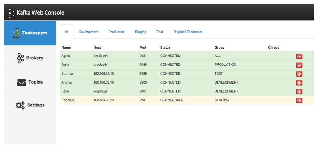321x149 pixels.
Task: Click DEVELOPMENT group in Andres row
Action: click(227, 82)
